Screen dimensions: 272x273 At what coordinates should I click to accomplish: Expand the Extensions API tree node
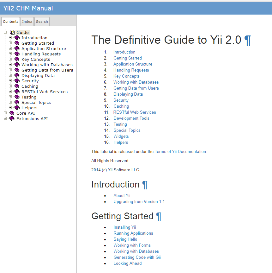coord(5,118)
